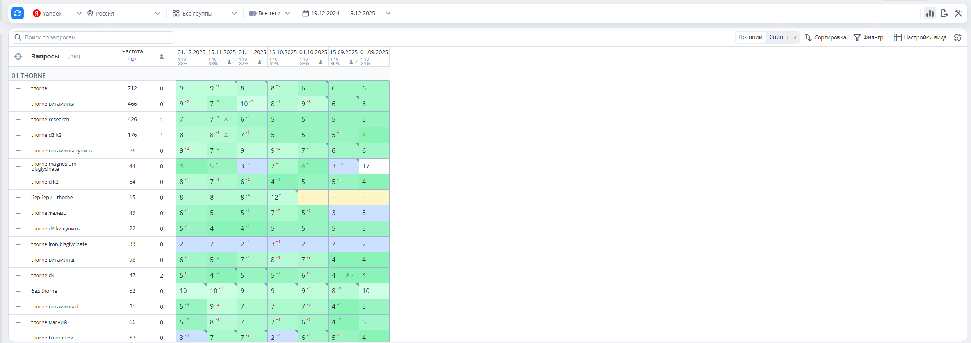This screenshot has width=971, height=343.
Task: Click the sort arrows icon
Action: click(x=808, y=37)
